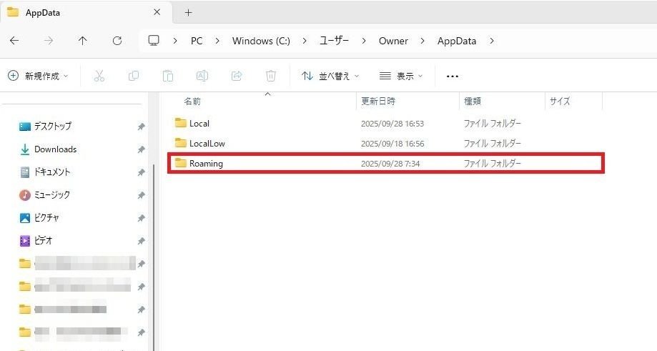The width and height of the screenshot is (657, 351).
Task: Click Owner in the address breadcrumb
Action: tap(393, 41)
